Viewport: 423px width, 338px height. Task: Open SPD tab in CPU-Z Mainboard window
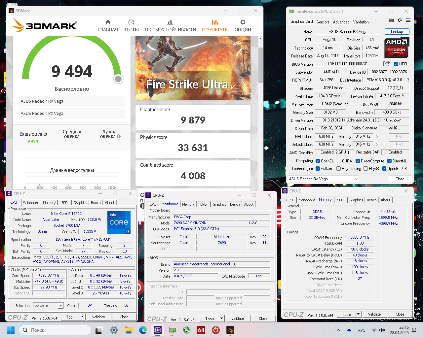pos(204,204)
